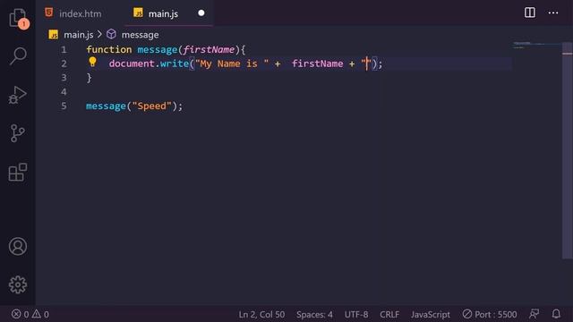This screenshot has height=322, width=573.
Task: Click message symbol in the breadcrumb
Action: tap(140, 35)
